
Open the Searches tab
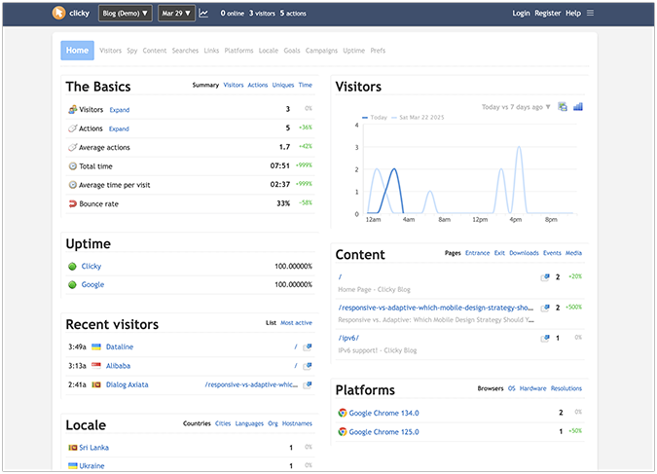185,51
